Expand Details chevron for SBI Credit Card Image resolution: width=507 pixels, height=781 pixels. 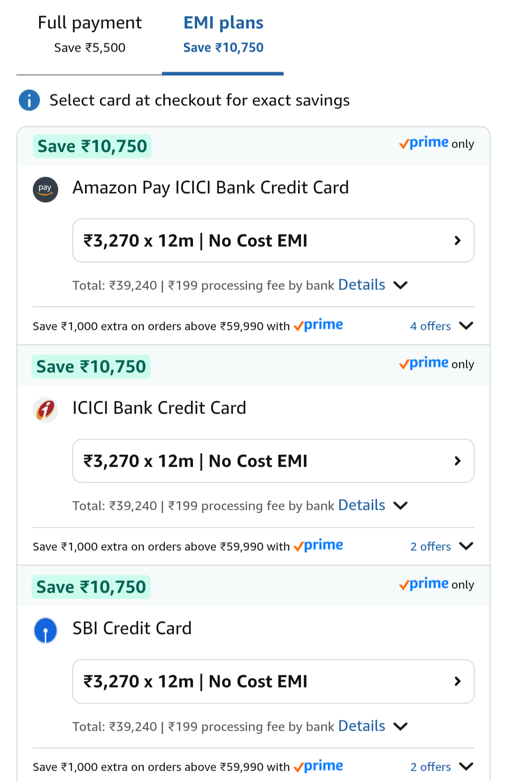(x=400, y=726)
